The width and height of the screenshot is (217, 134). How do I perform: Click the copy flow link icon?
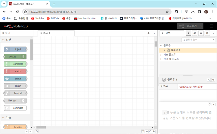[209, 80]
